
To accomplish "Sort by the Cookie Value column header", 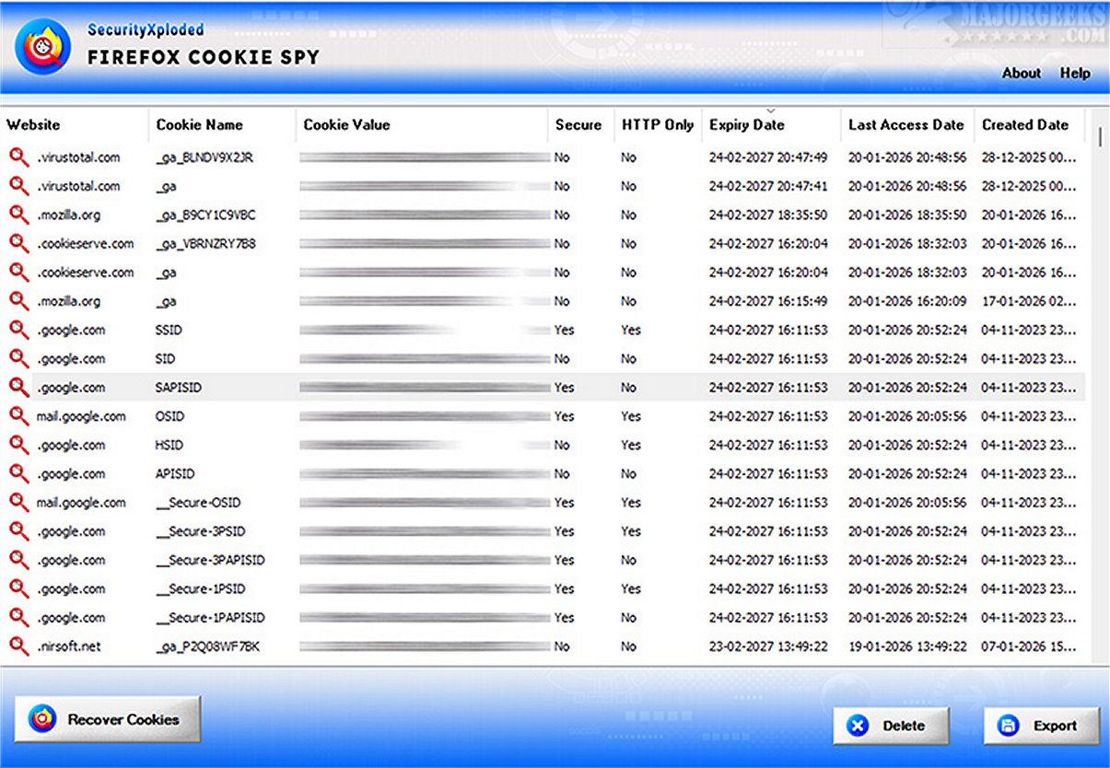I will (422, 125).
